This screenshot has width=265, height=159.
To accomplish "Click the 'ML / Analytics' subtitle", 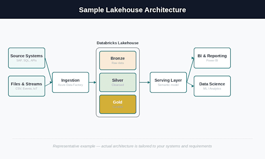I will click(212, 89).
